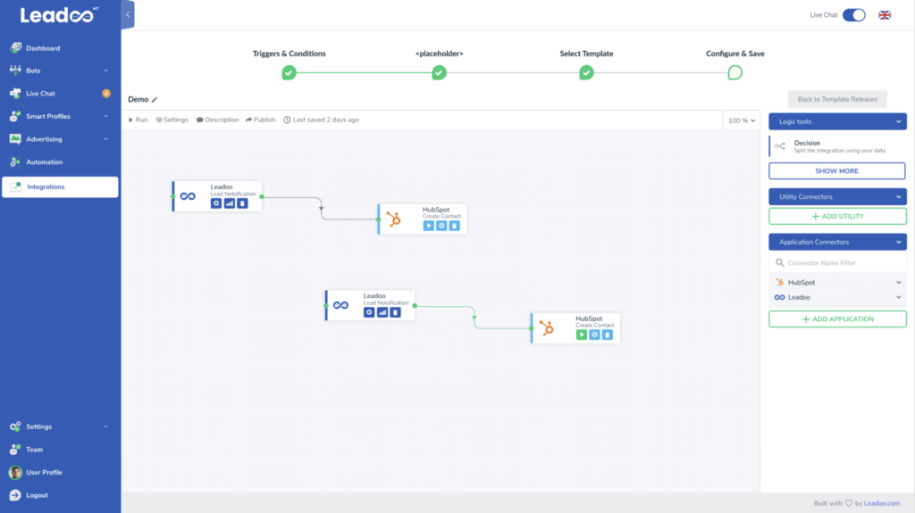Go to Triggers & Conditions step marker
Viewport: 915px width, 513px height.
pyautogui.click(x=289, y=73)
